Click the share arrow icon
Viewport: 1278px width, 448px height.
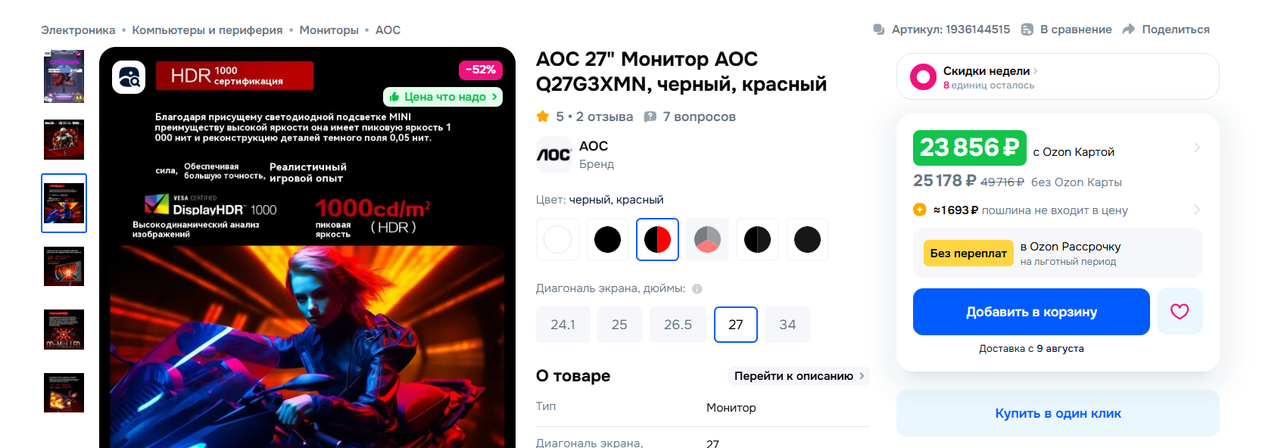pyautogui.click(x=1129, y=30)
